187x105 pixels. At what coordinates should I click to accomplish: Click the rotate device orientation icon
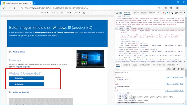point(84,13)
